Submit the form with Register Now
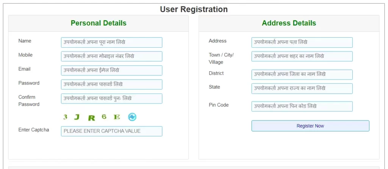The width and height of the screenshot is (388, 169). click(x=310, y=126)
